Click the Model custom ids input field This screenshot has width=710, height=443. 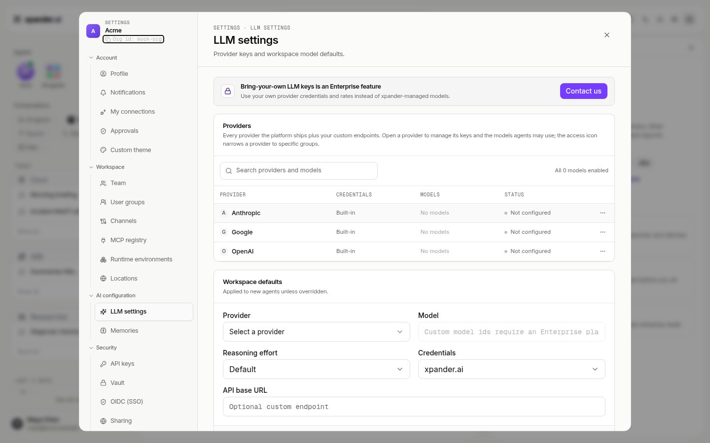click(x=512, y=332)
